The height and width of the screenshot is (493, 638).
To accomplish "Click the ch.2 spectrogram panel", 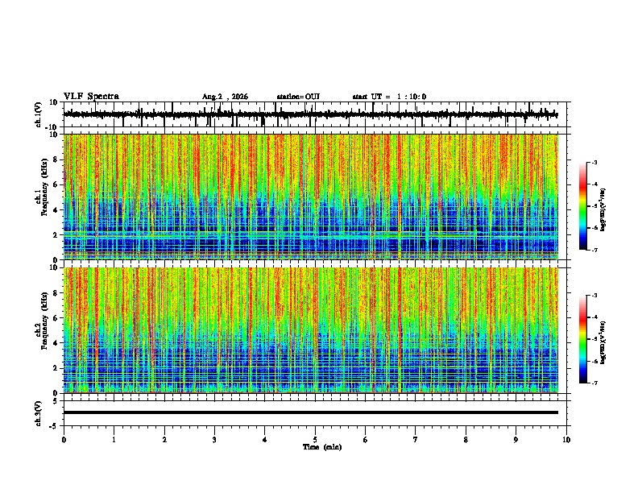I will pos(311,330).
